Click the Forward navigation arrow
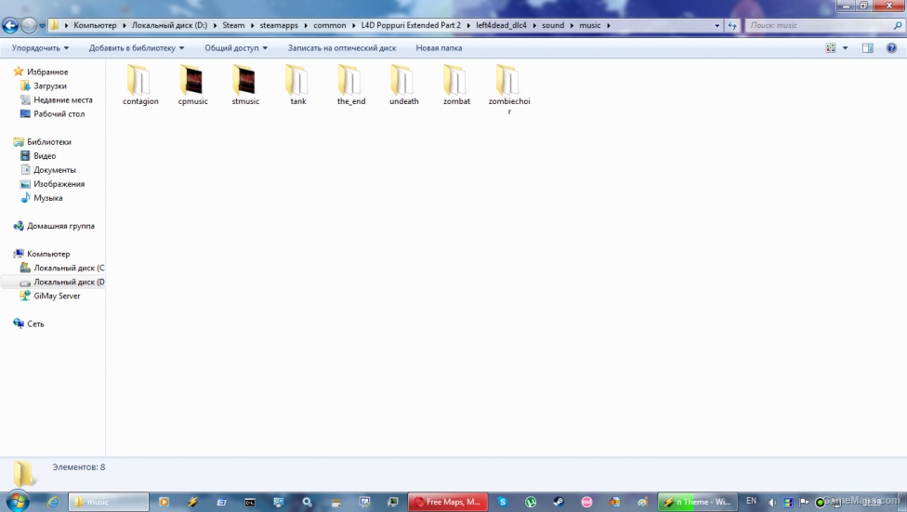907x512 pixels. click(28, 25)
